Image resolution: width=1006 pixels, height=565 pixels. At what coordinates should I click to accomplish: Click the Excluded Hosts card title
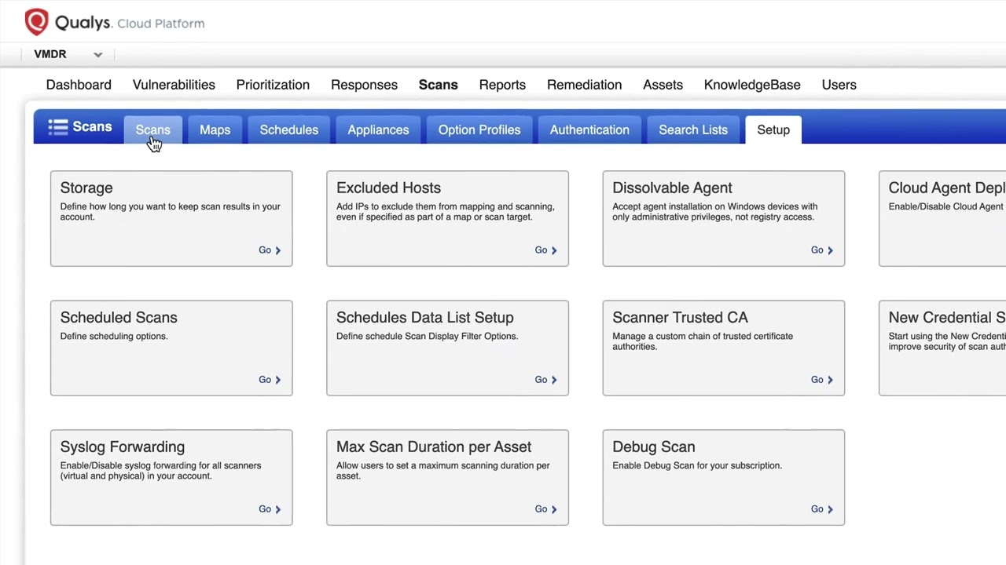point(388,188)
